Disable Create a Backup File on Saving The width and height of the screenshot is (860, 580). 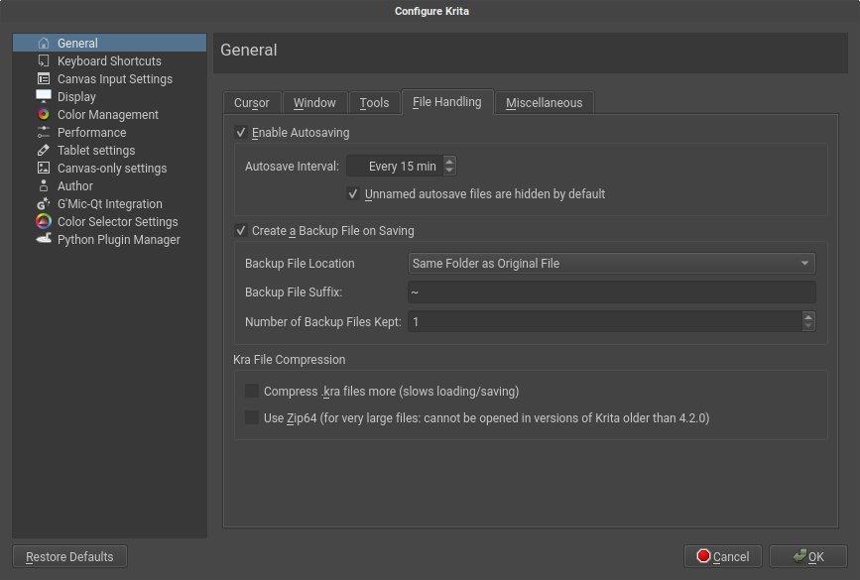pyautogui.click(x=240, y=230)
